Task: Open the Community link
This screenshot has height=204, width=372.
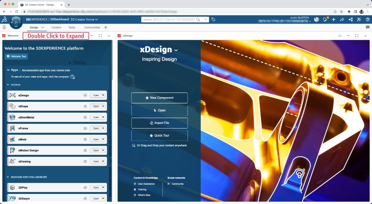Action: pyautogui.click(x=177, y=184)
